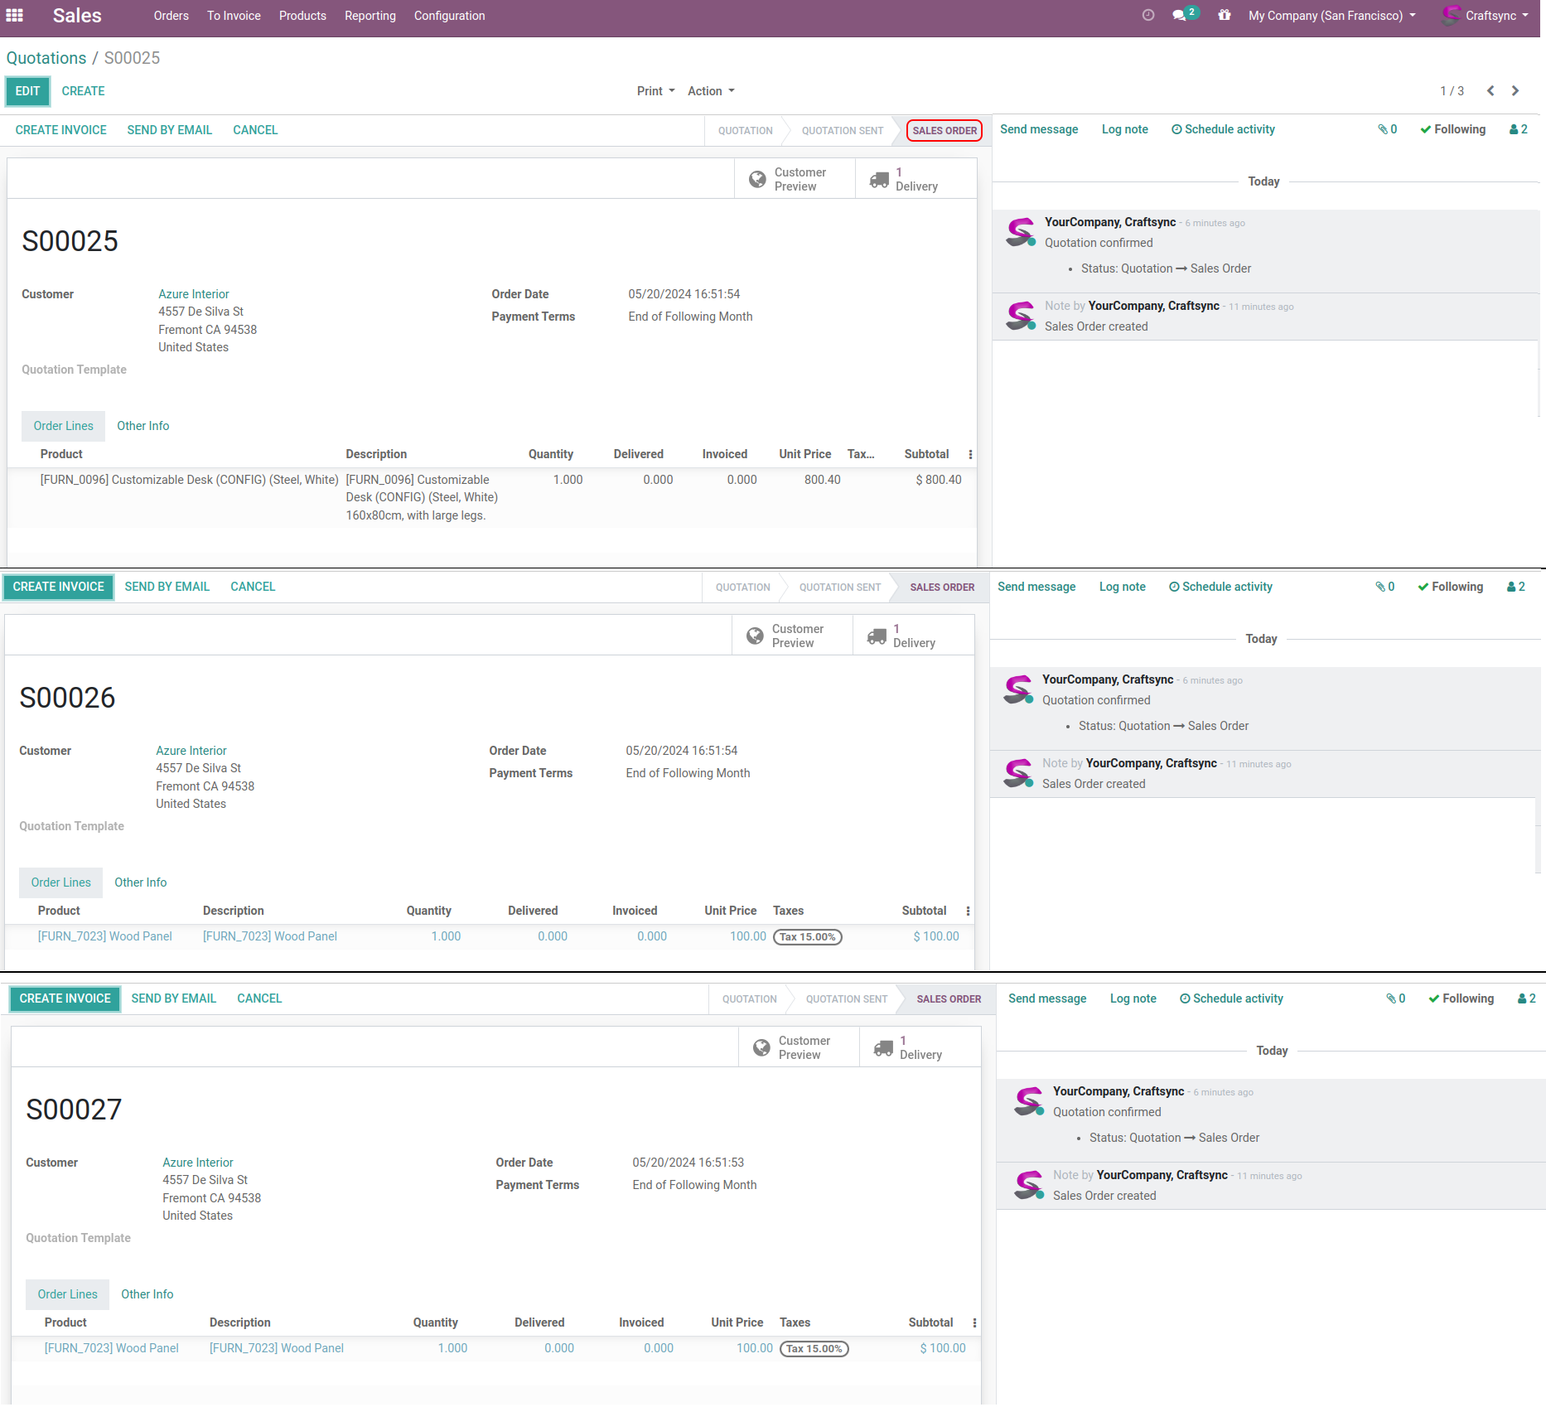Viewport: 1546px width, 1407px height.
Task: Expand the Action dropdown
Action: 711,91
